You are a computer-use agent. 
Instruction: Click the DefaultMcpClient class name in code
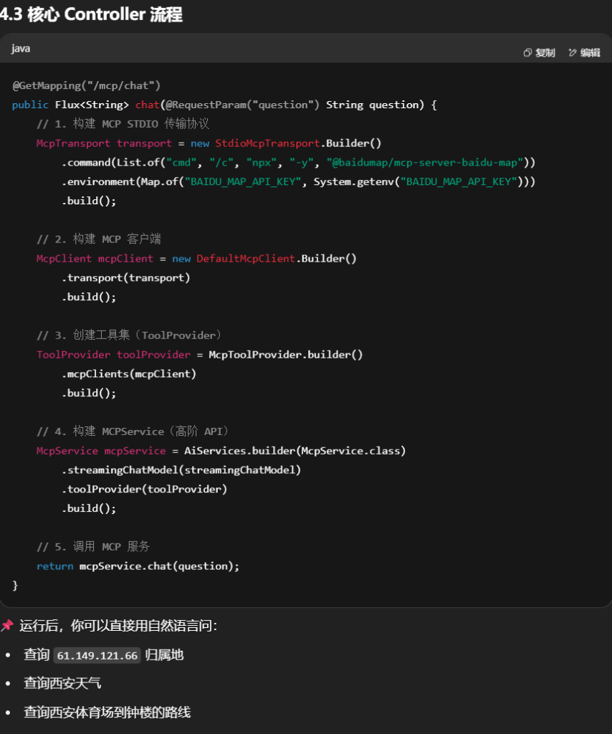pos(245,258)
